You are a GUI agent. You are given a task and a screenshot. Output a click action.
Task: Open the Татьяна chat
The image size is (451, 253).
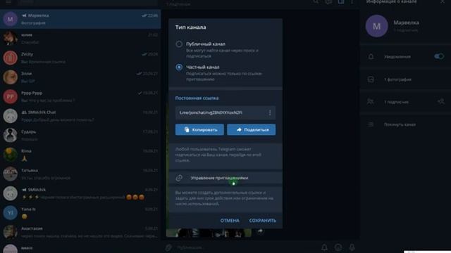(x=80, y=174)
